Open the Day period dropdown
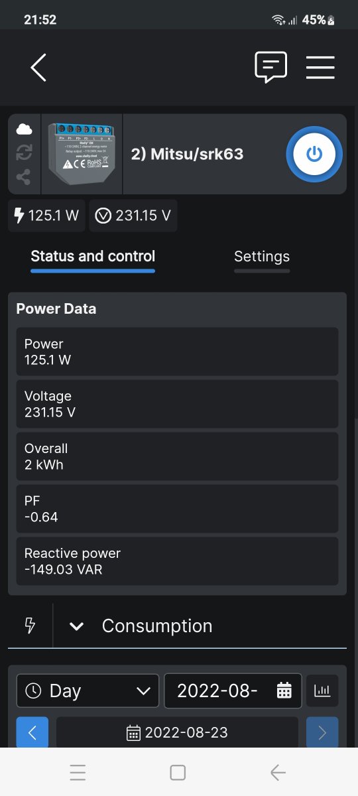This screenshot has height=796, width=358. 88,691
